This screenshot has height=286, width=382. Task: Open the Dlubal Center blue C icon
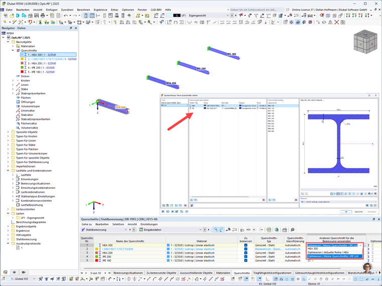point(18,16)
